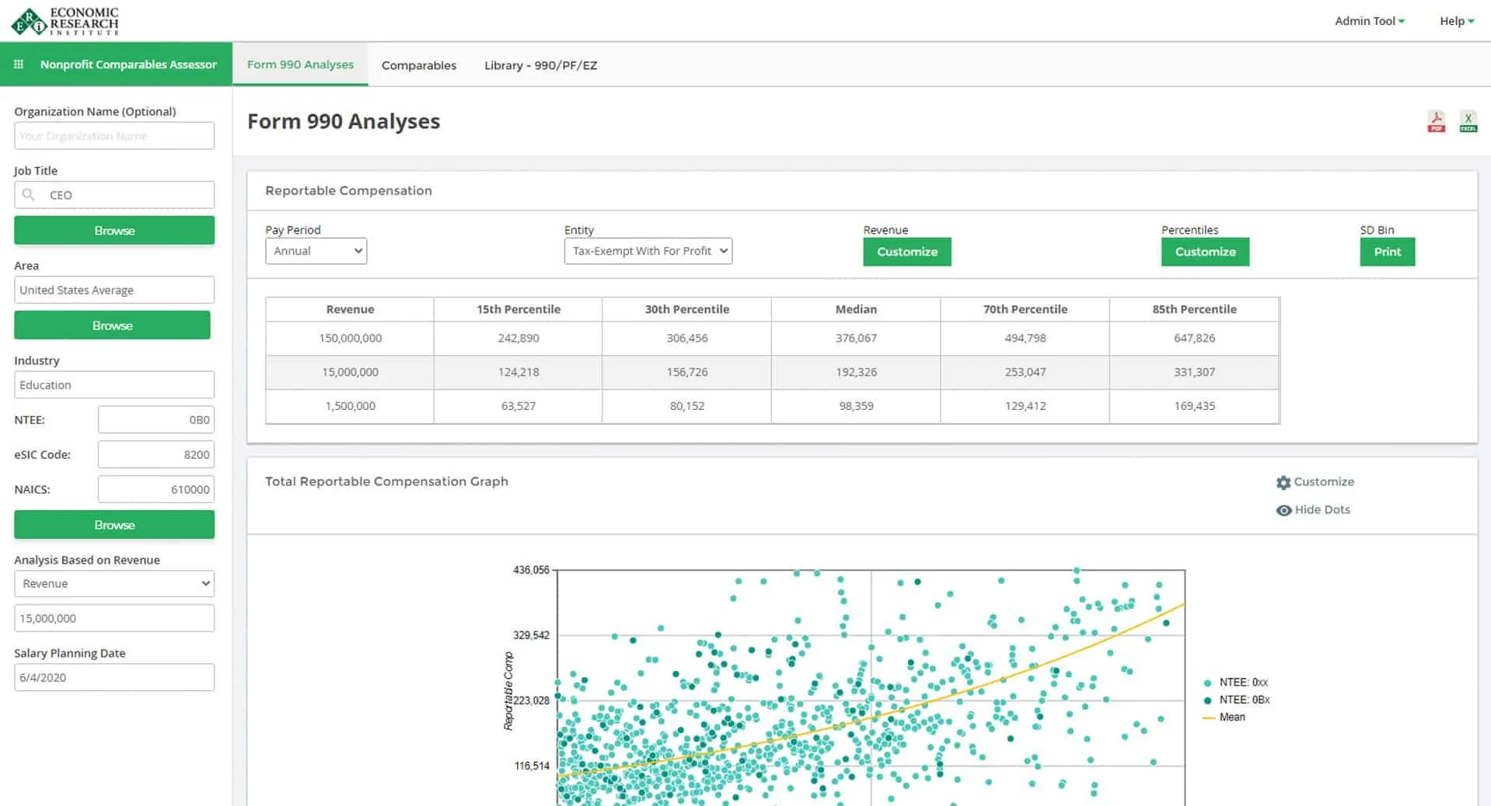Click the 15th percentile value 124,218
Viewport: 1491px width, 806px height.
coord(519,373)
